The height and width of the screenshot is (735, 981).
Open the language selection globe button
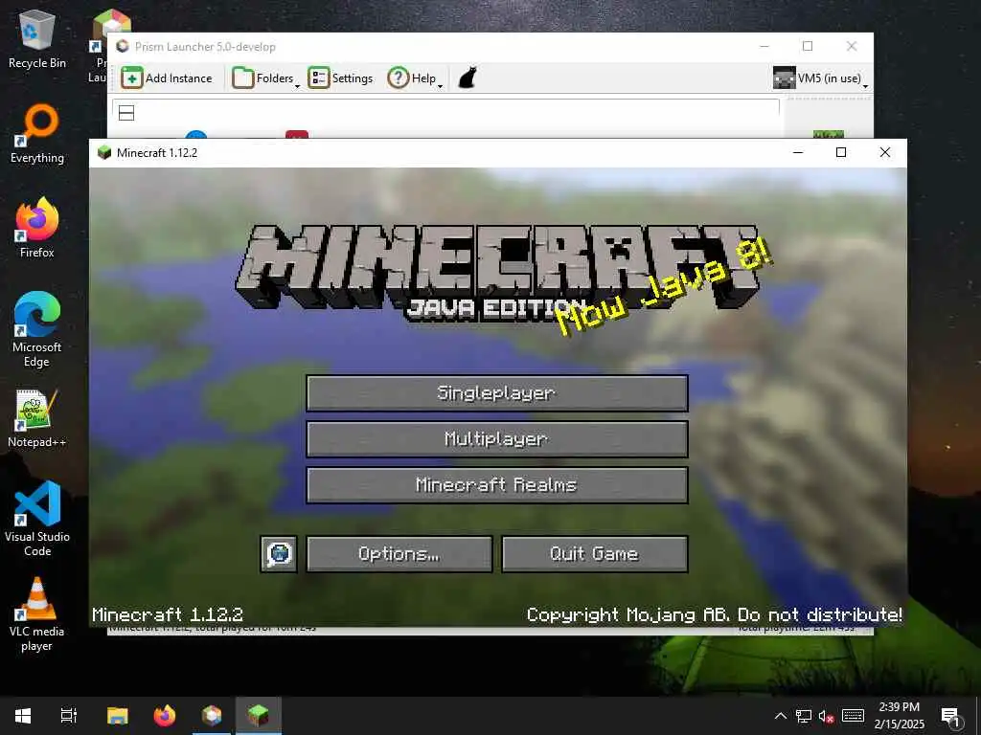(279, 554)
